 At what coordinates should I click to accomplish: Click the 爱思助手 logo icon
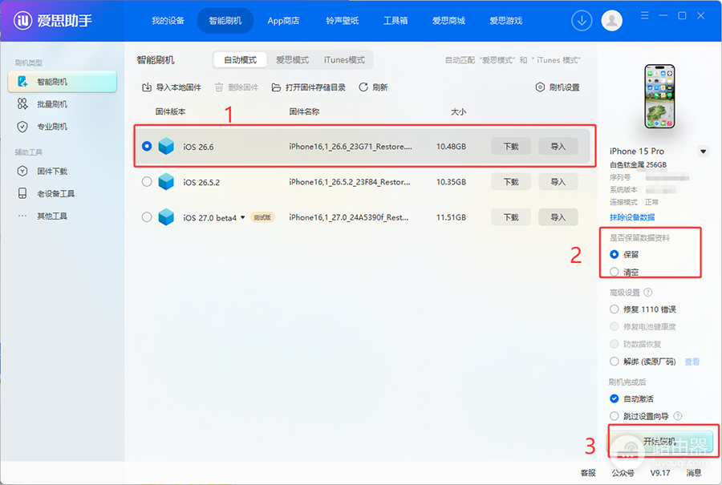[x=22, y=20]
